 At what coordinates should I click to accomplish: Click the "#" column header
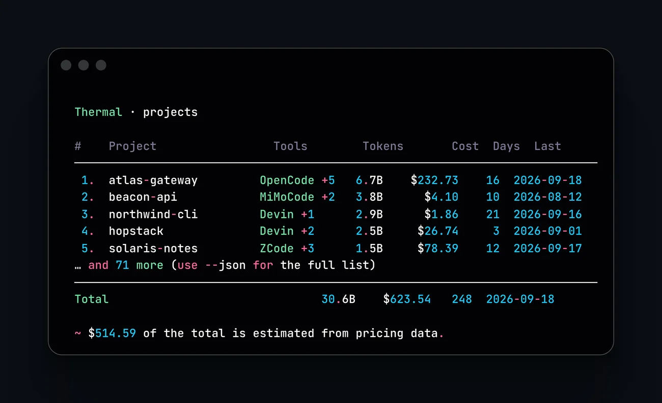coord(78,146)
